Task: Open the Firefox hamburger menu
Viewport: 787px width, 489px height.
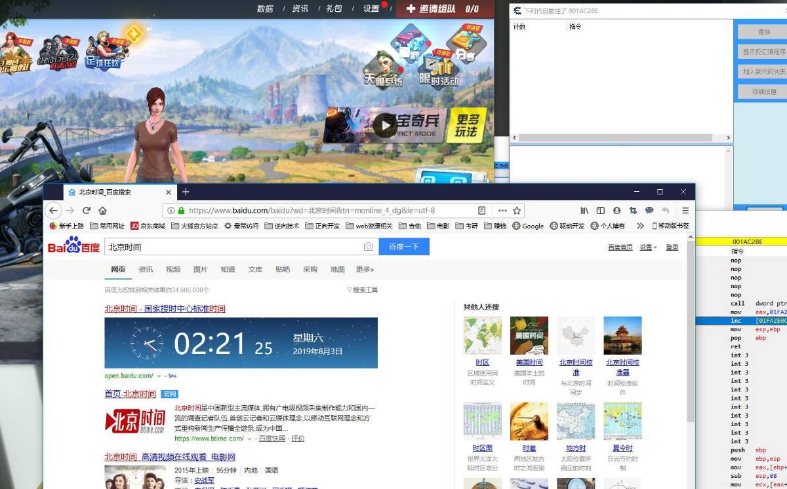Action: tap(685, 211)
